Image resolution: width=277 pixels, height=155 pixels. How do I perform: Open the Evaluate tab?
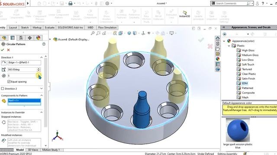(x=49, y=28)
